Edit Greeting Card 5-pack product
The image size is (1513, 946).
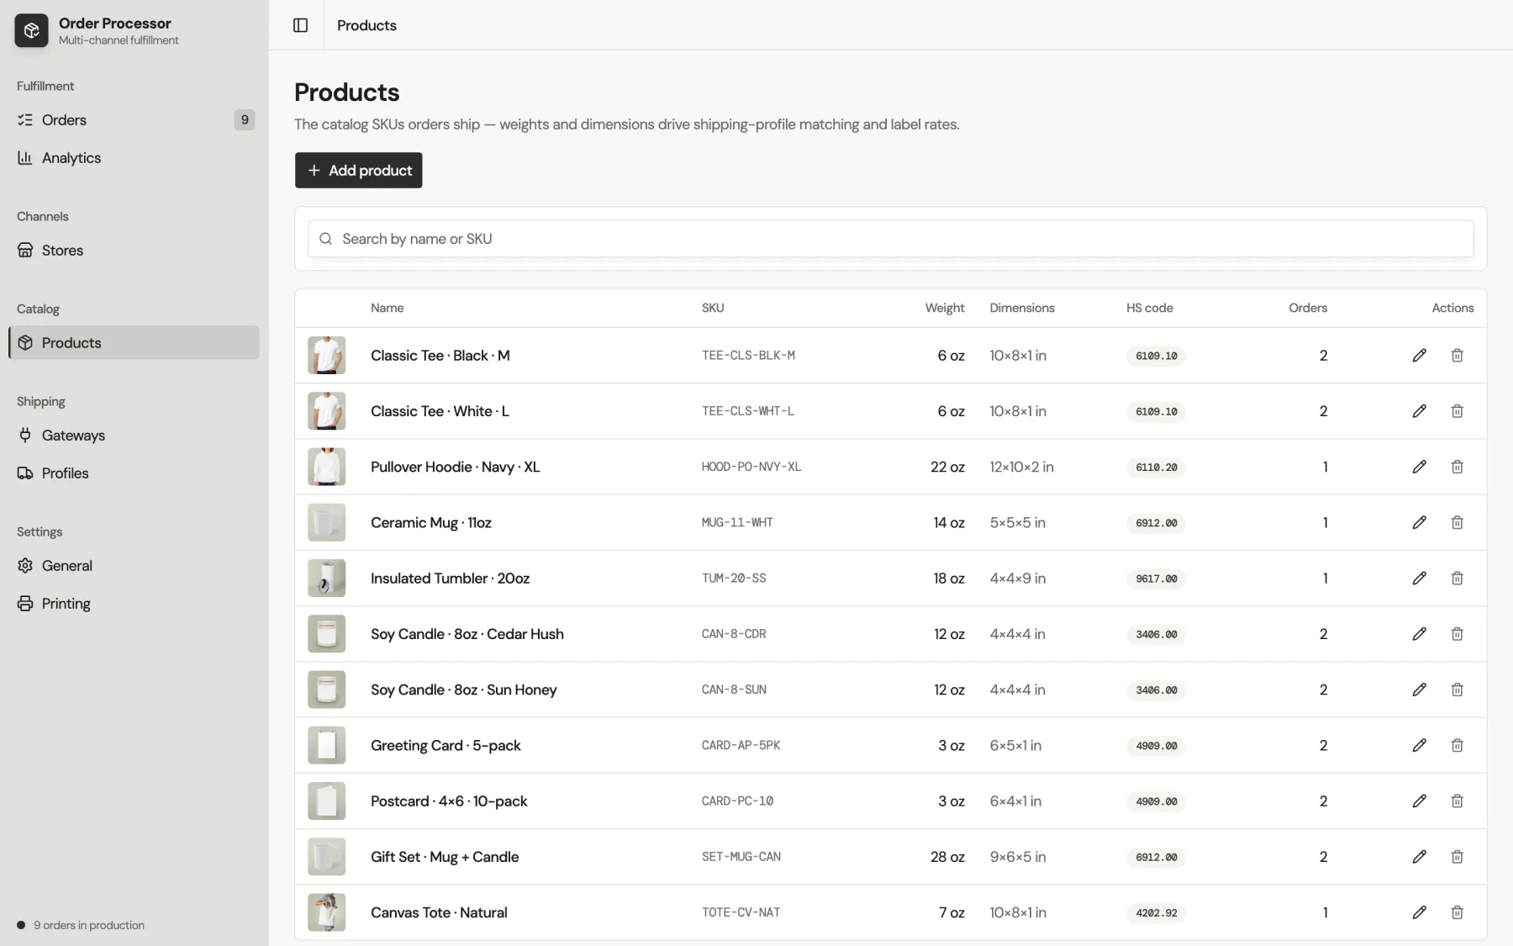click(x=1419, y=745)
